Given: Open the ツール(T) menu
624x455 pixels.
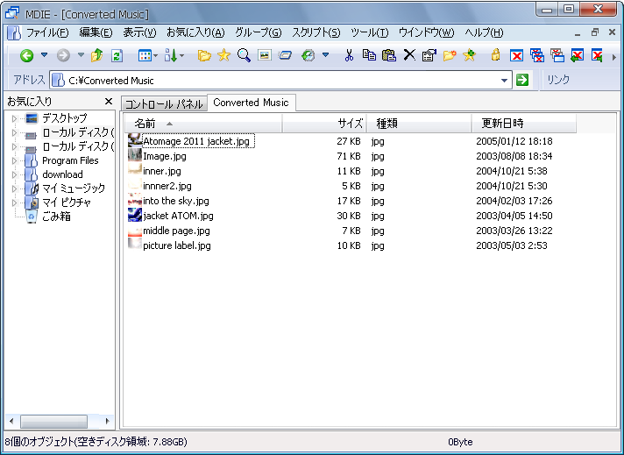Looking at the screenshot, I should pos(369,32).
